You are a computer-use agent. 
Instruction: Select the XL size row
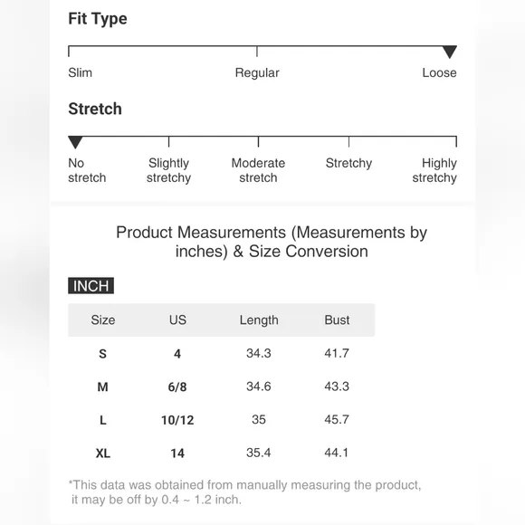[x=222, y=453]
